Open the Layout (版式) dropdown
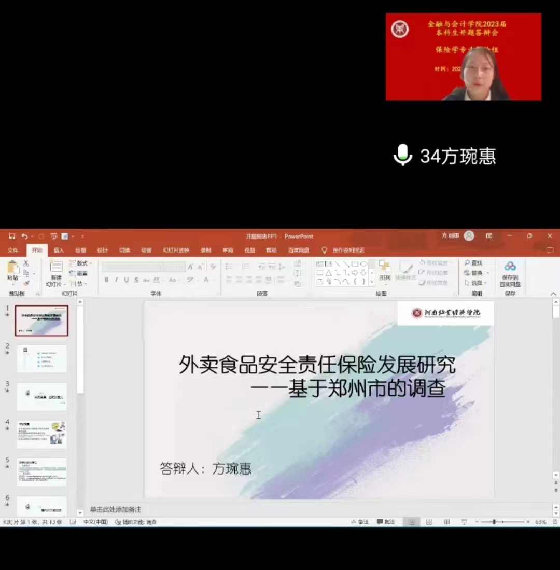 [x=79, y=263]
